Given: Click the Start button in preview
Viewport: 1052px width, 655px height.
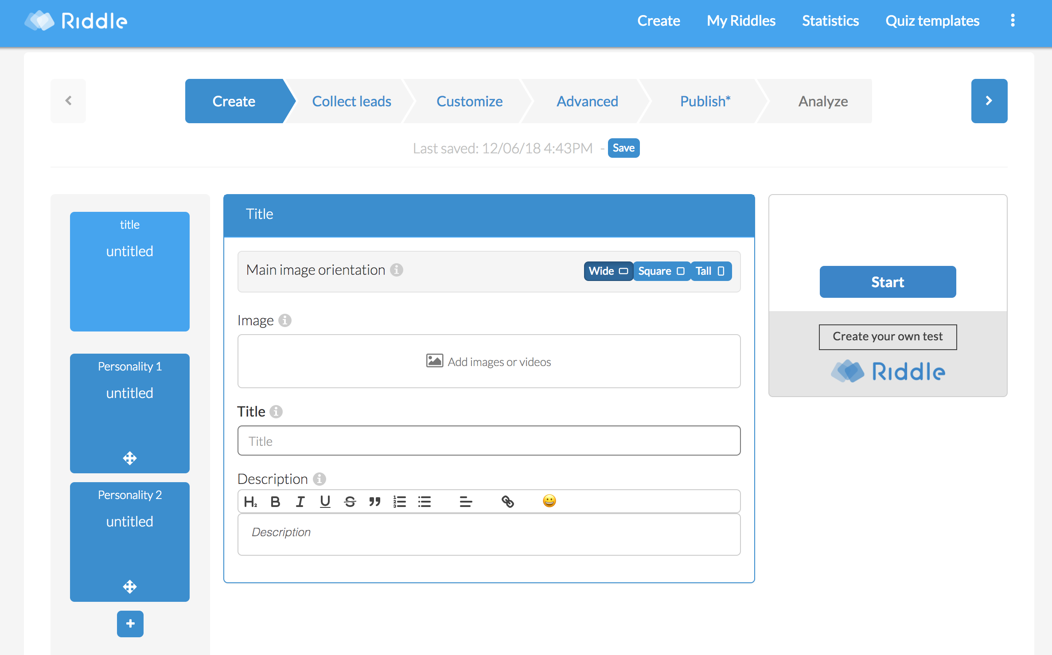Looking at the screenshot, I should [x=888, y=282].
